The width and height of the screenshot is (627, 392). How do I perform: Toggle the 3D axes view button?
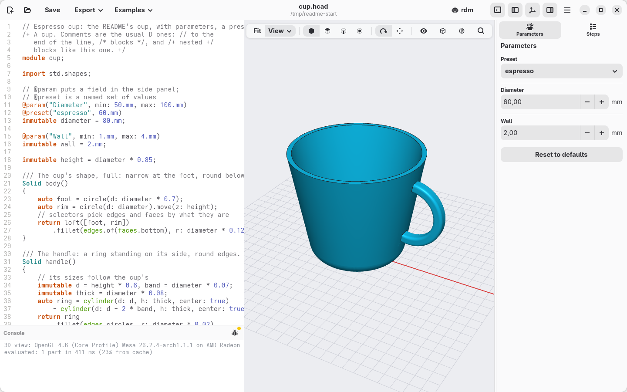click(533, 10)
